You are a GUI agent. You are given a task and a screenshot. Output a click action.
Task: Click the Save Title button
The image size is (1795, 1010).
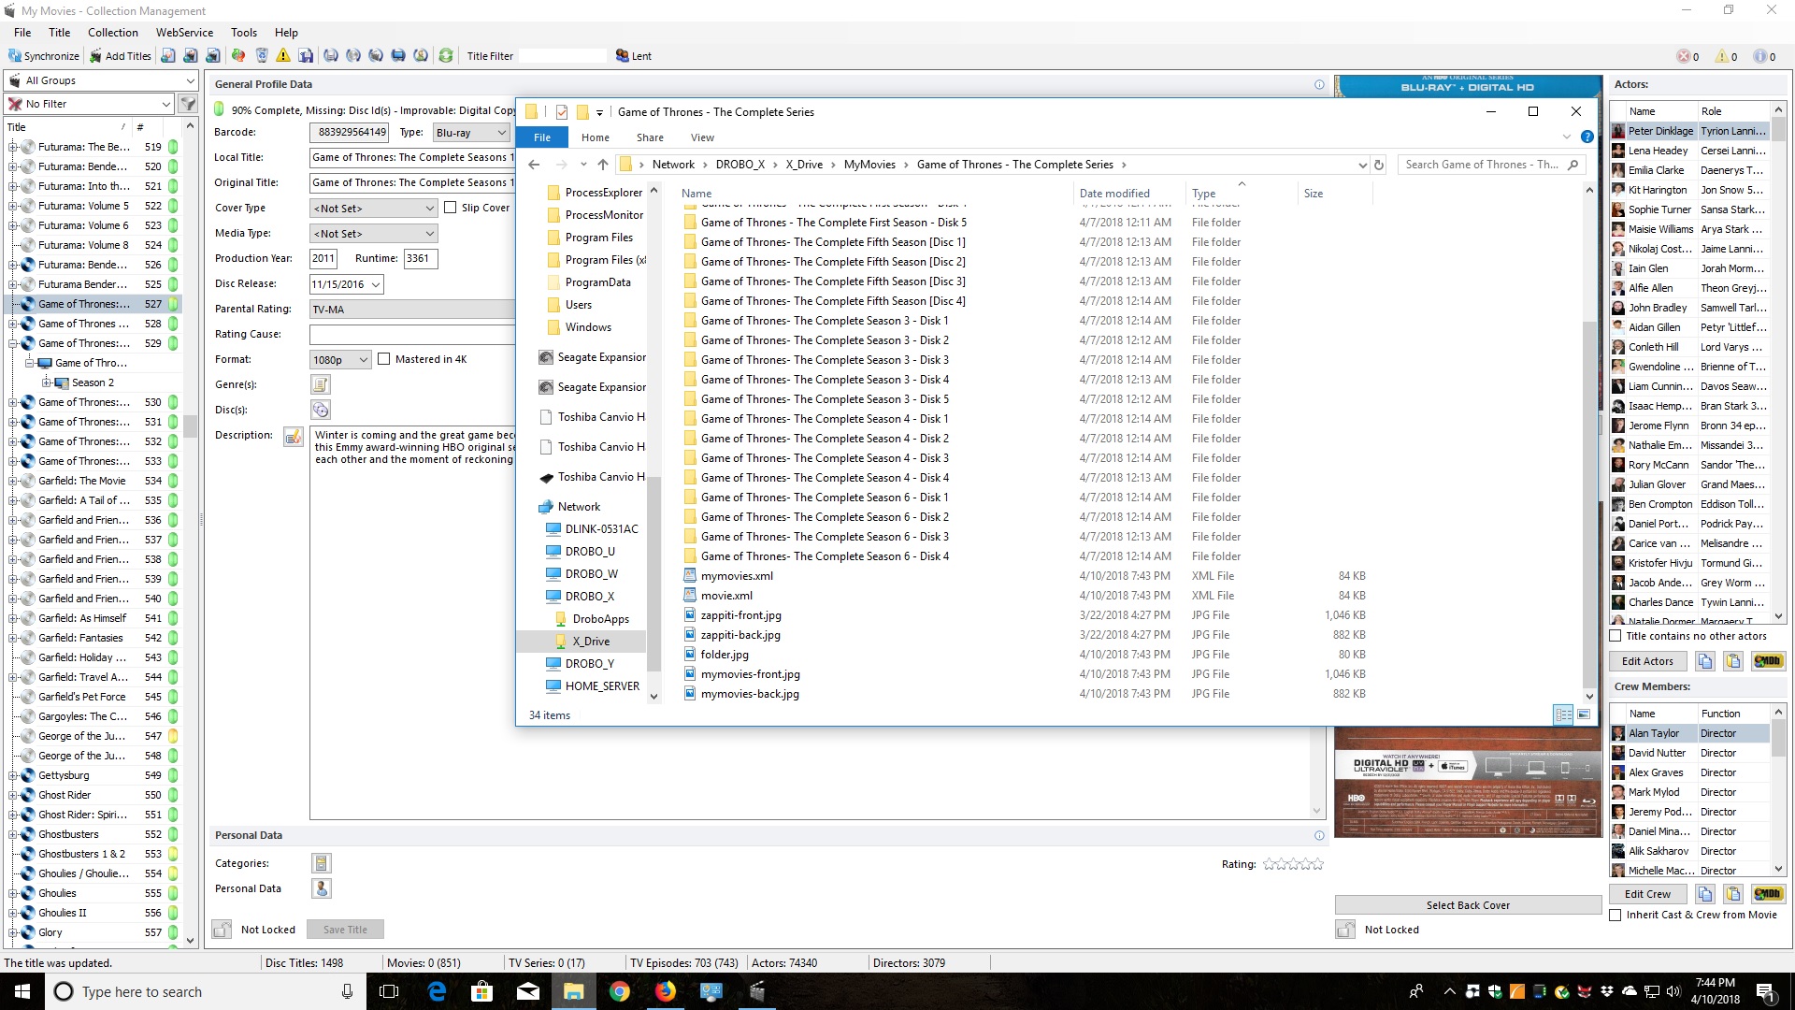click(345, 930)
